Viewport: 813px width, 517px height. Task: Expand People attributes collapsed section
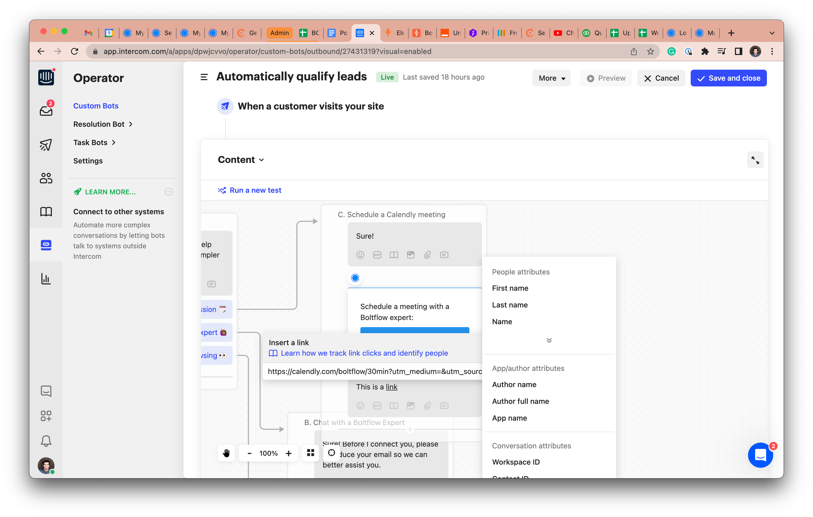coord(548,340)
